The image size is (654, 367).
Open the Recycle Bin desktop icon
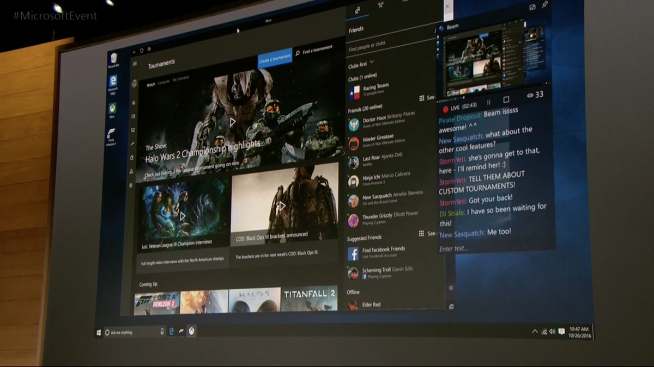click(x=113, y=60)
